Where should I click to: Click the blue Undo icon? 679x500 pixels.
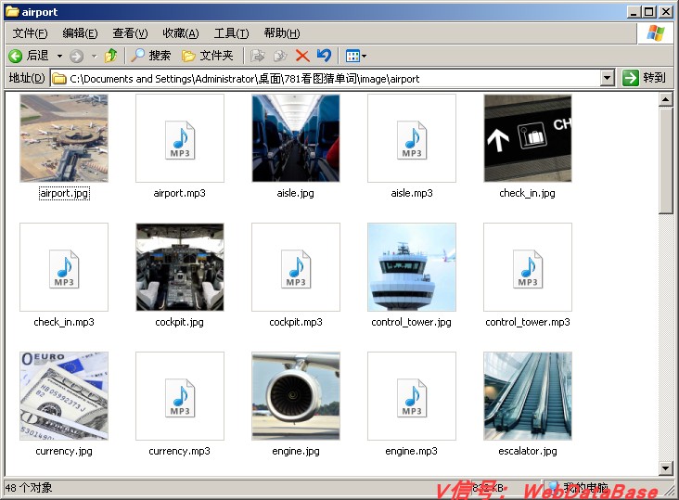tap(324, 55)
